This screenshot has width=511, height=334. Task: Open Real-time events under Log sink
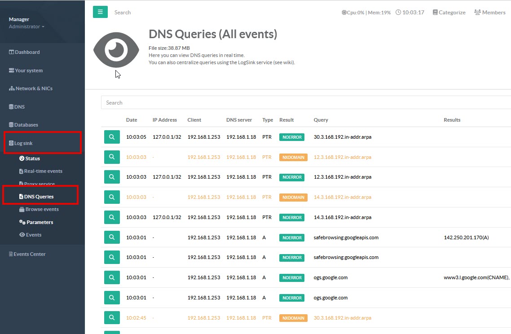[x=43, y=171]
